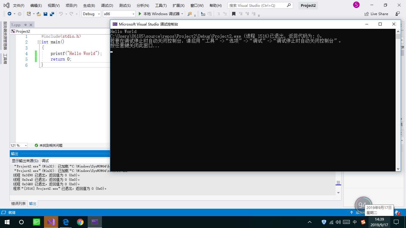Open the 编辑(E) menu
The width and height of the screenshot is (406, 228).
coord(36,5)
